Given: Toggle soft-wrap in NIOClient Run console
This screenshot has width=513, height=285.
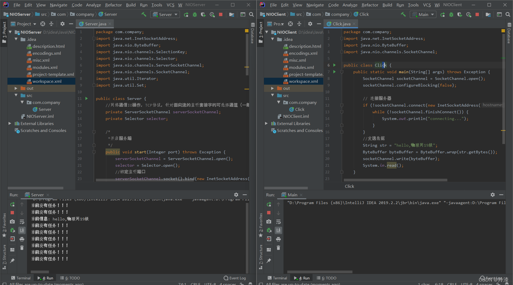Looking at the screenshot, I should click(x=278, y=222).
